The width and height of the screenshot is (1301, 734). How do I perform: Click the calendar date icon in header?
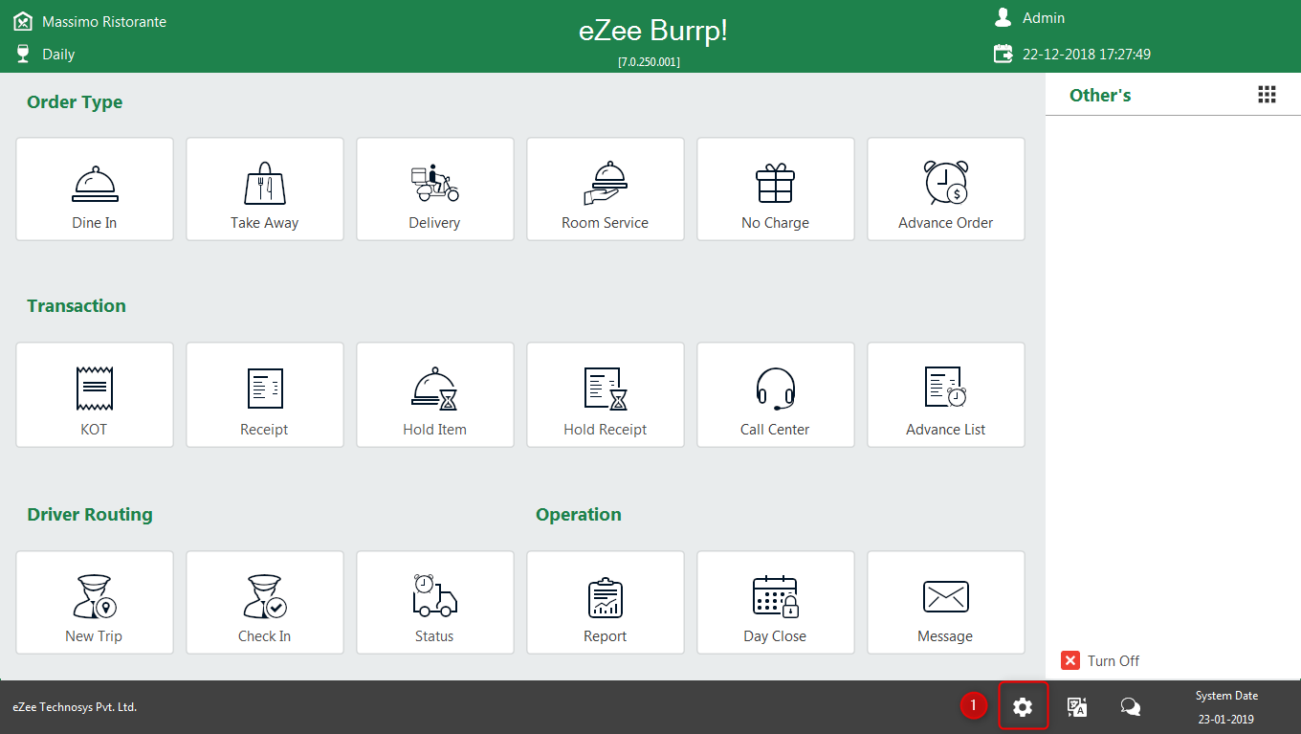coord(1003,54)
